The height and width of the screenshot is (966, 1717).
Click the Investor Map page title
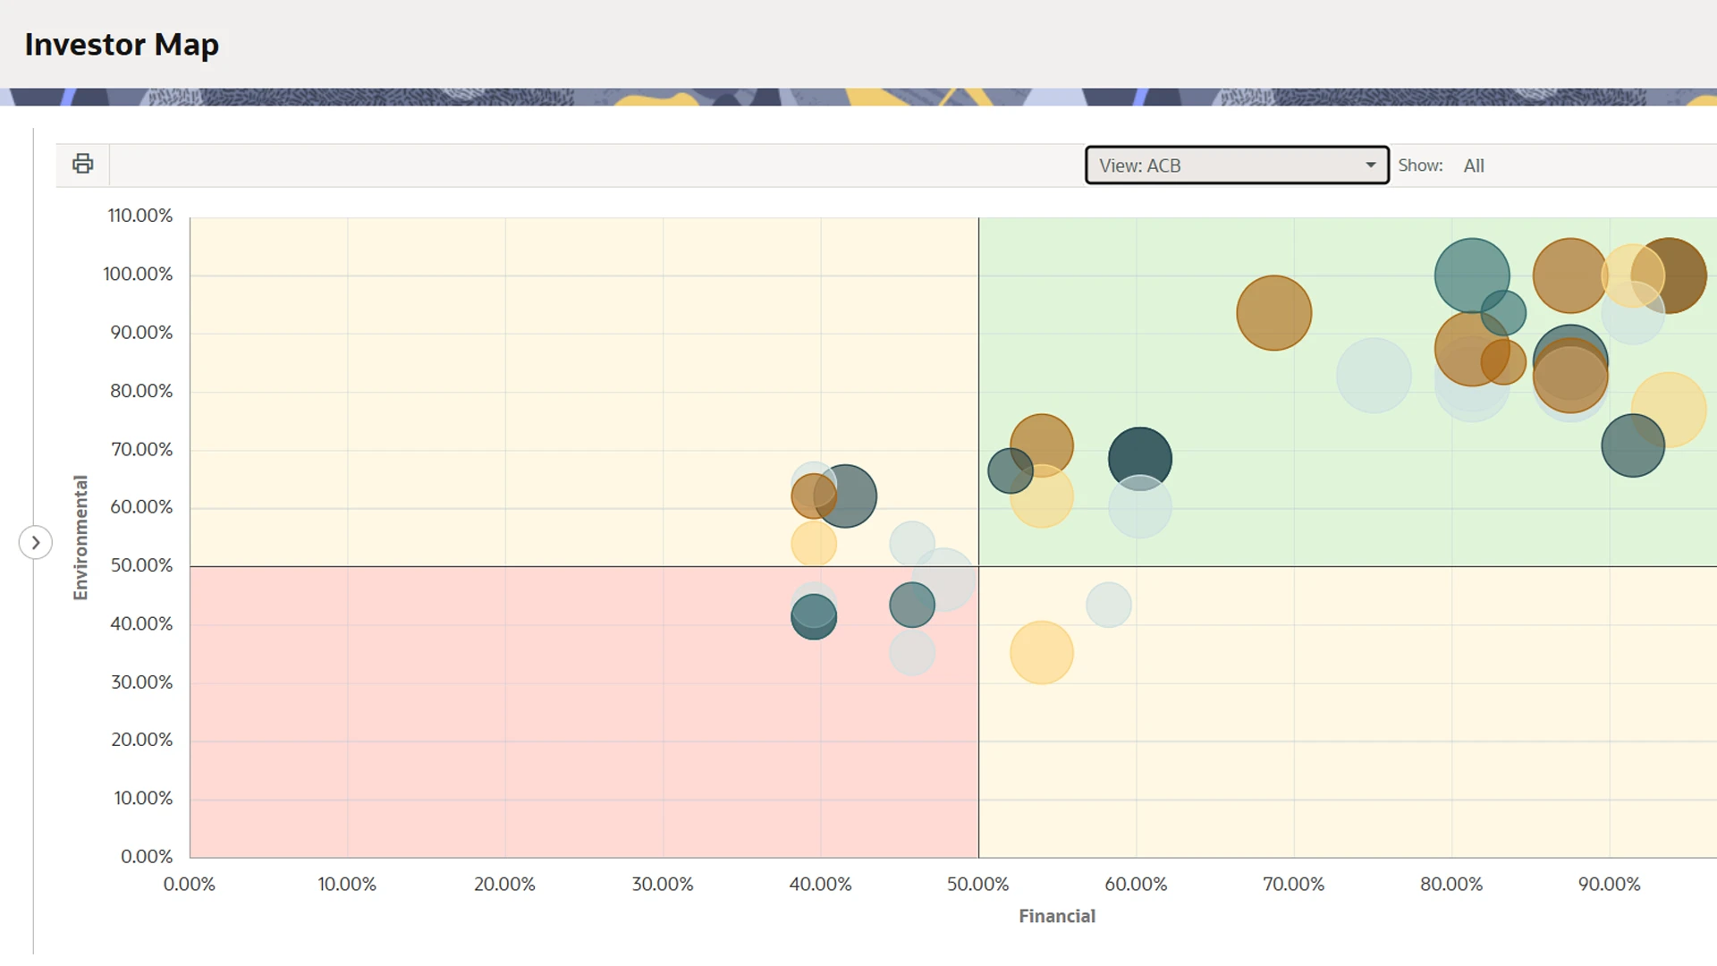122,44
